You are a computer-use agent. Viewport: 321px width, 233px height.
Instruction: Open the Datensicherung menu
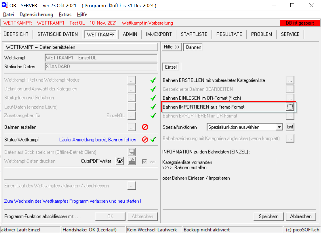coord(36,15)
